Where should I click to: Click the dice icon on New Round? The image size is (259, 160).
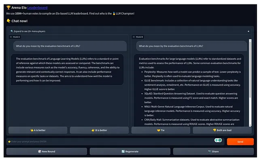(x=40, y=152)
